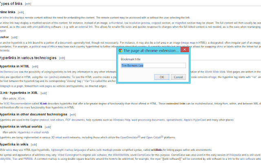The width and height of the screenshot is (261, 163).
Task: Open the print publishing link
Action: click(x=41, y=27)
